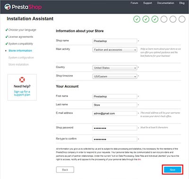Image resolution: width=189 pixels, height=179 pixels.
Task: Focus the Shop name input field
Action: point(115,41)
